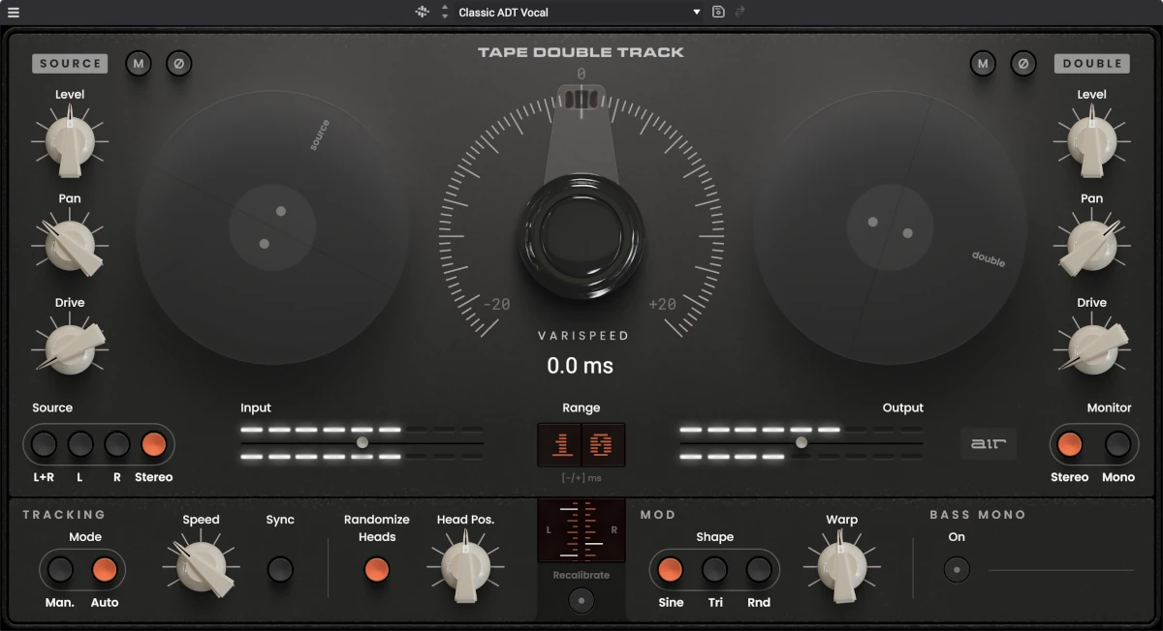Trigger Randomize Heads
This screenshot has width=1163, height=631.
tap(375, 571)
